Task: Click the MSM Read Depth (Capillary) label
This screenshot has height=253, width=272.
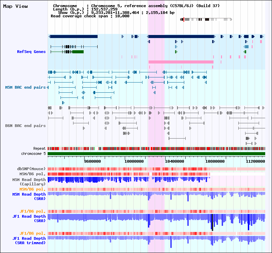Action: 29,182
